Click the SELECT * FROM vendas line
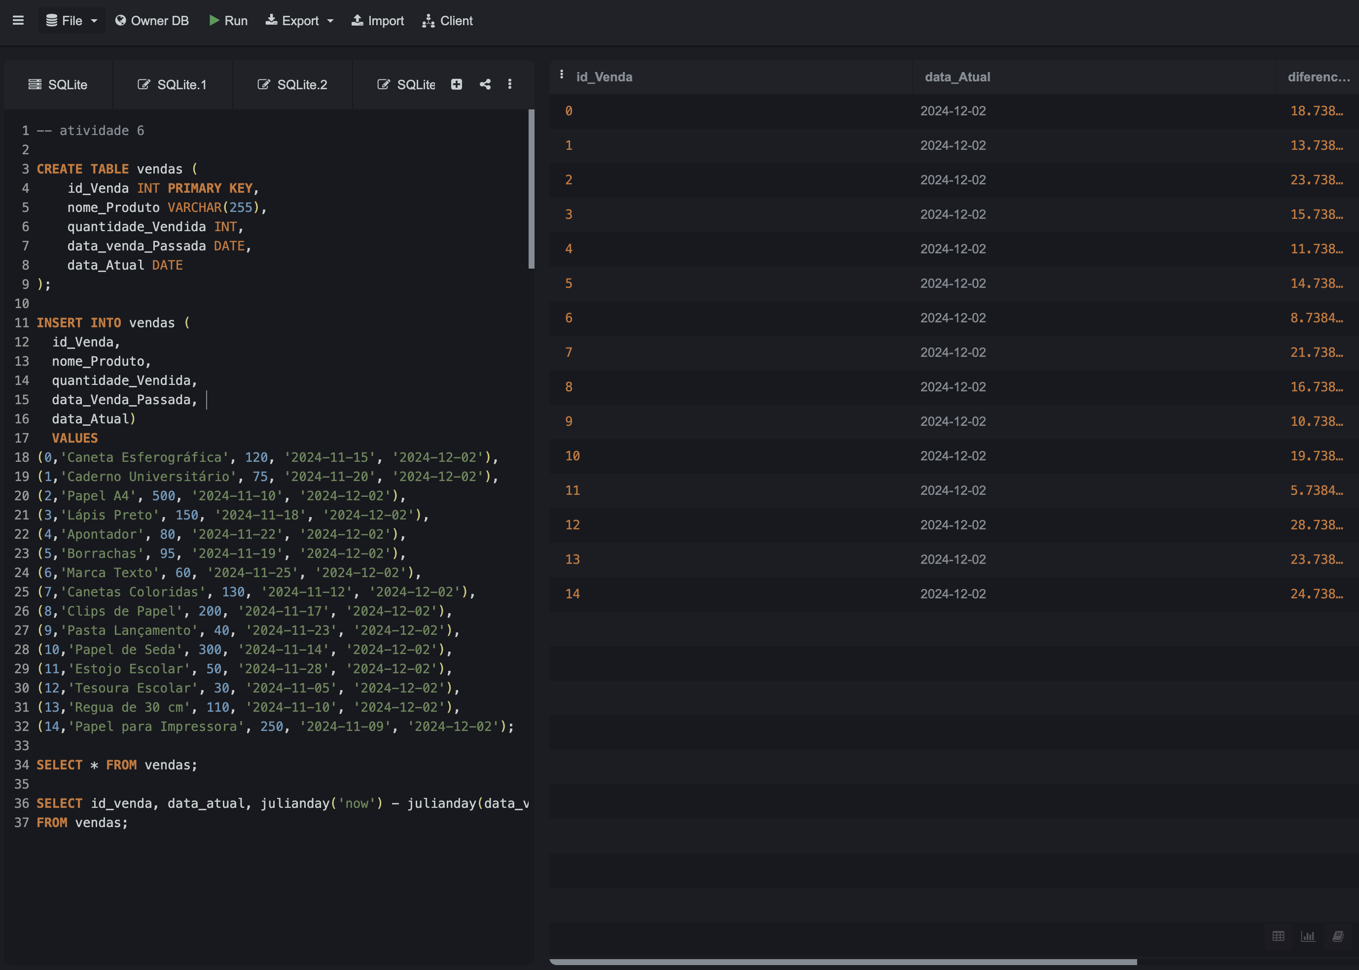This screenshot has height=970, width=1359. pyautogui.click(x=117, y=765)
